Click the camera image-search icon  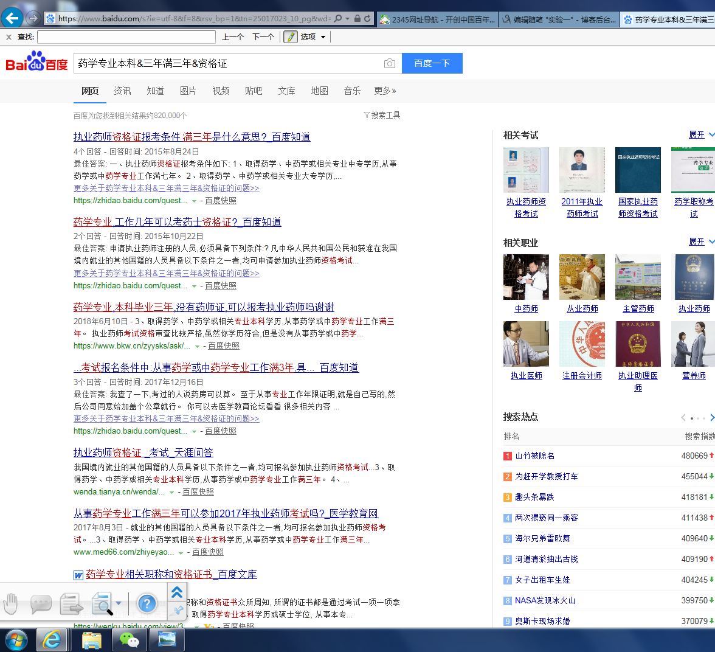pos(389,63)
